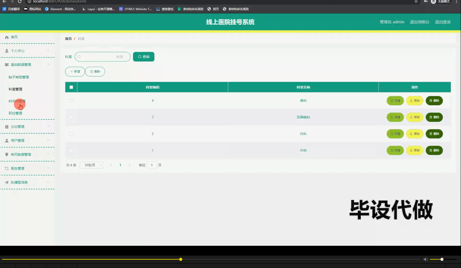Click the 用户管理 user icon

tap(7, 141)
